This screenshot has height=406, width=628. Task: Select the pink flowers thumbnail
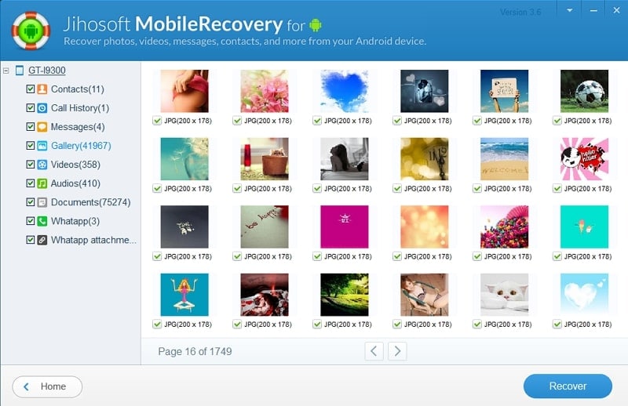[265, 91]
